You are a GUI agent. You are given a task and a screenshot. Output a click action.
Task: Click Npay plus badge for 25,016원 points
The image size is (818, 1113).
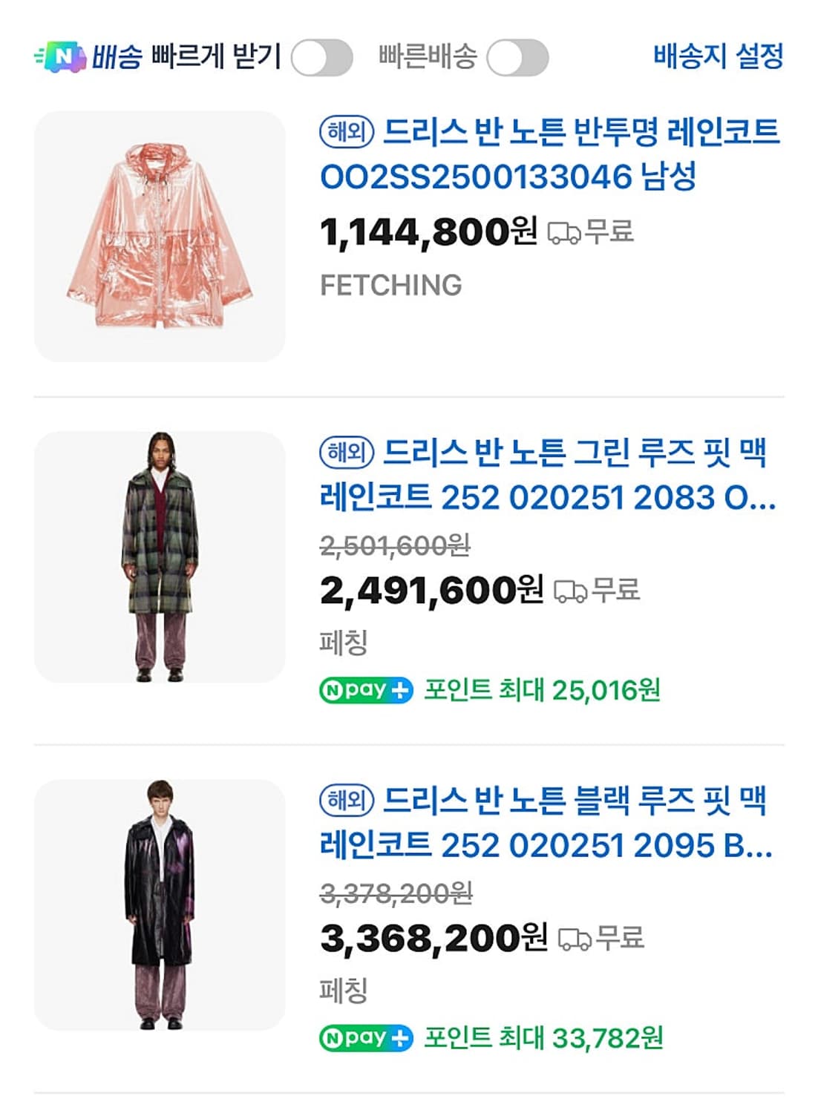click(x=366, y=690)
